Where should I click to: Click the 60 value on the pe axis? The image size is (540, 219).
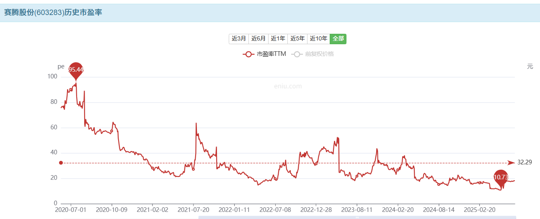pos(54,127)
